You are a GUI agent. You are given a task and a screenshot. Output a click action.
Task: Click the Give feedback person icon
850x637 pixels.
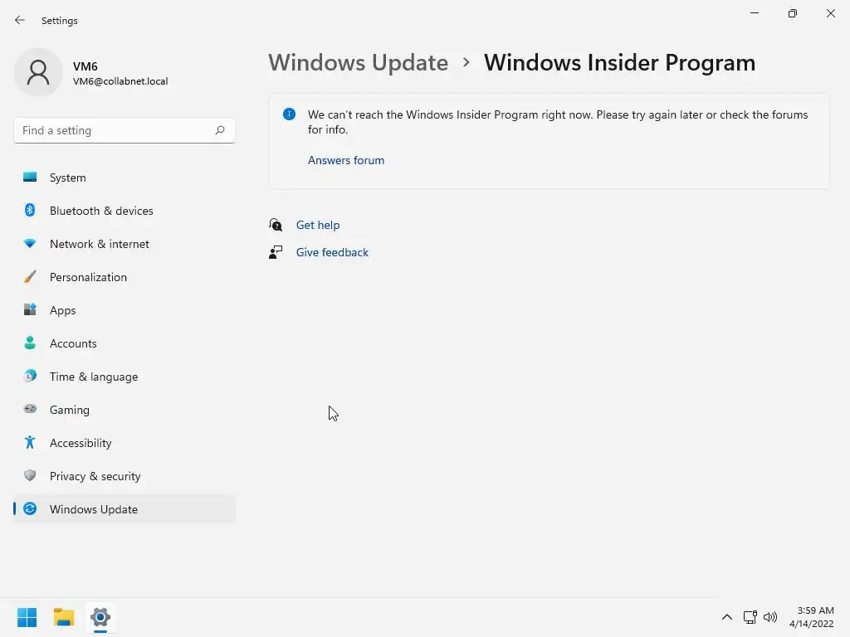pyautogui.click(x=276, y=252)
